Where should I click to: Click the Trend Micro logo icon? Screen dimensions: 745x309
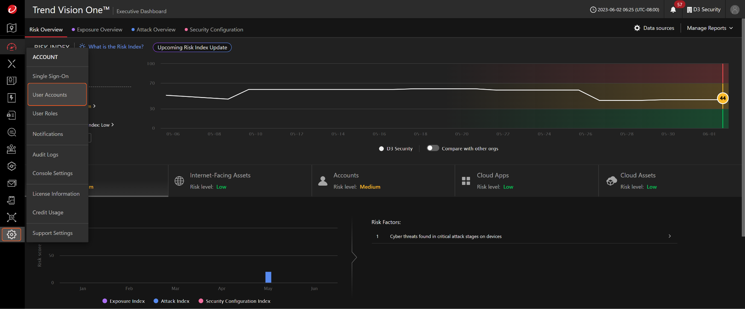click(12, 9)
